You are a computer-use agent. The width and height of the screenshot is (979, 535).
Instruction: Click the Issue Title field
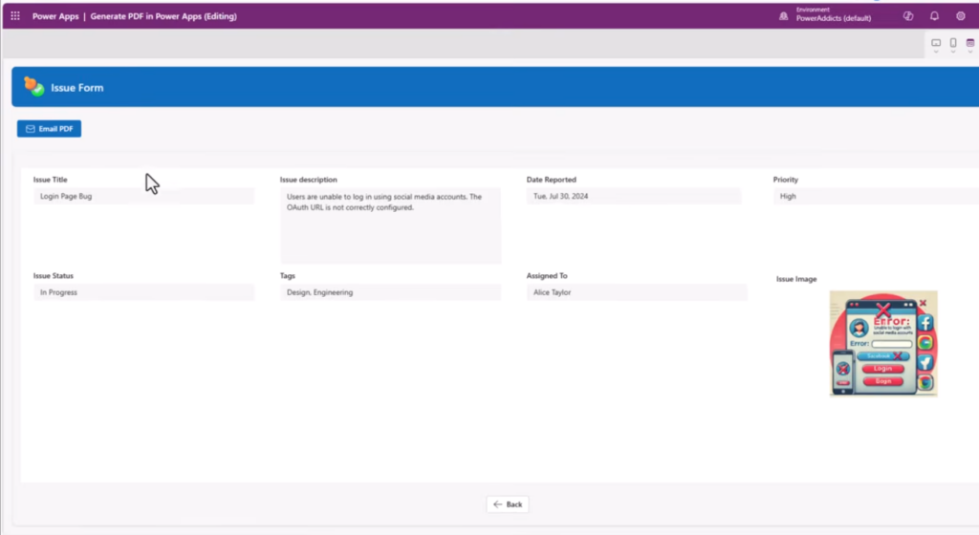point(143,196)
